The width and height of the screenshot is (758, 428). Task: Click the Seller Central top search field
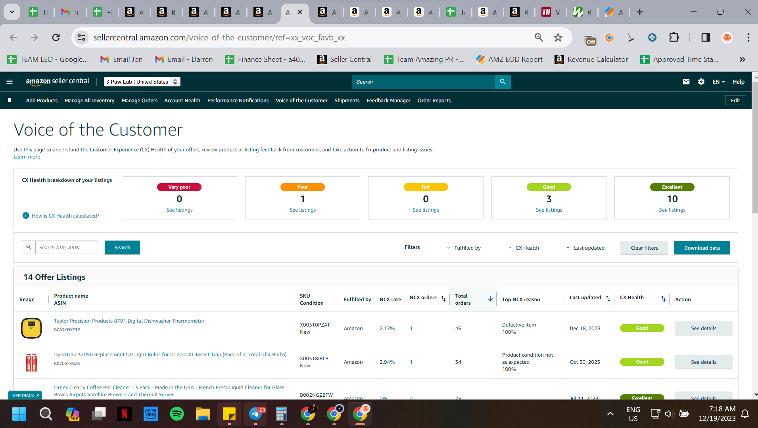click(424, 82)
